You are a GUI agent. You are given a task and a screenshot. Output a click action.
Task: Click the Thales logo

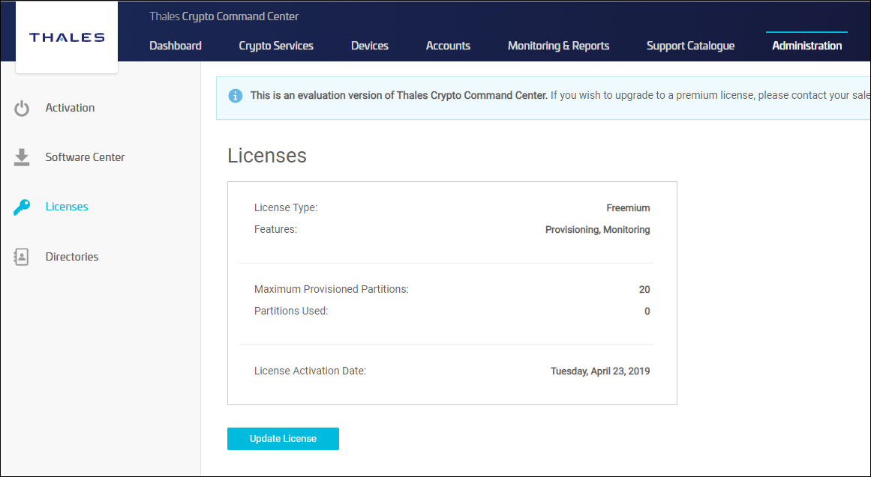coord(67,37)
